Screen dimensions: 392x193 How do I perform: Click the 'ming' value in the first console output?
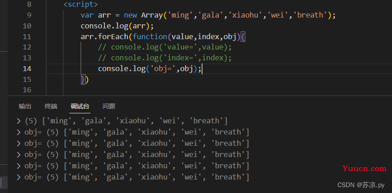tap(59, 121)
